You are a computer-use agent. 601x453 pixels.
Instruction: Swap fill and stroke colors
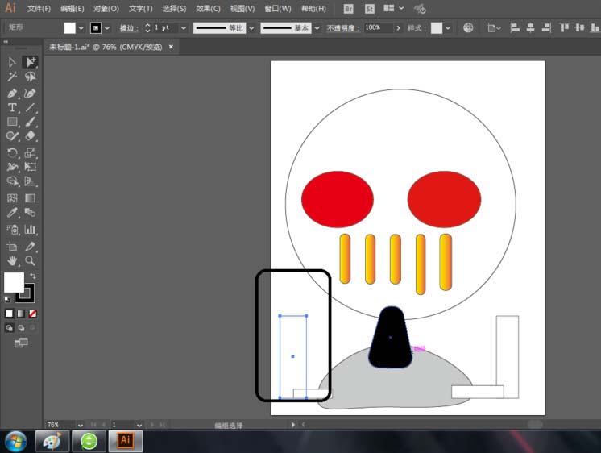[x=33, y=276]
